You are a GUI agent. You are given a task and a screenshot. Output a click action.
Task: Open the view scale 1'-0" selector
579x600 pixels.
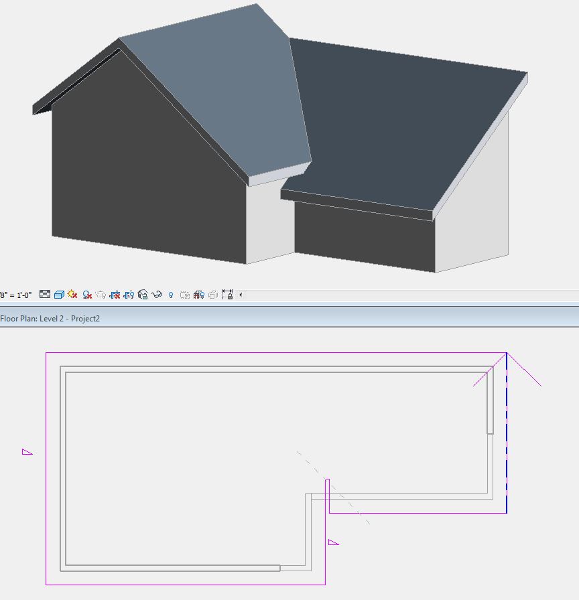click(x=15, y=295)
